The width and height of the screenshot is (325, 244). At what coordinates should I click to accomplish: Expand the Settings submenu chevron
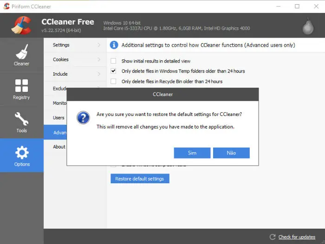point(99,45)
